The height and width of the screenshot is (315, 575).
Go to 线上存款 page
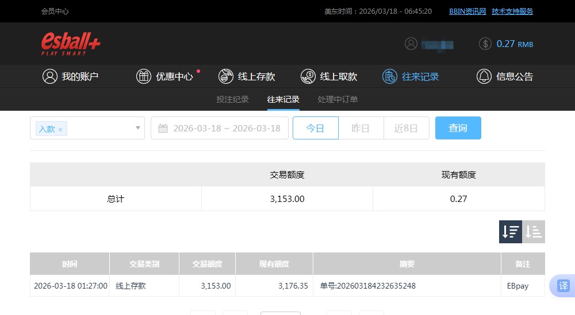click(247, 76)
